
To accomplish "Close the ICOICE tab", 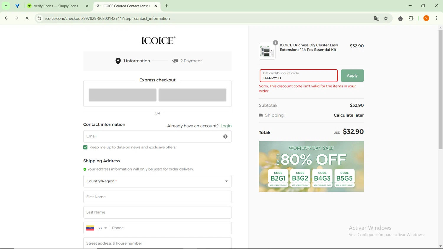I will 156,6.
